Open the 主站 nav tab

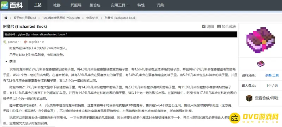[38, 5]
